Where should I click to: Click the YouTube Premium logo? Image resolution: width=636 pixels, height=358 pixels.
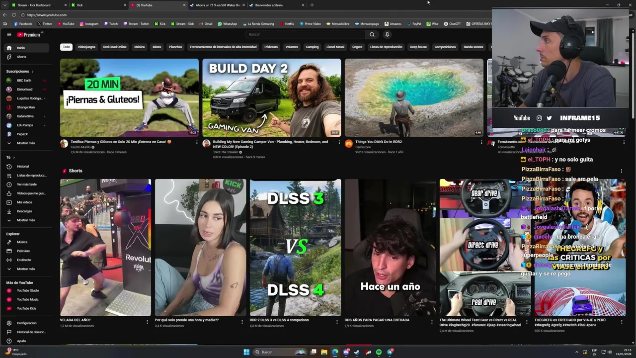click(29, 34)
